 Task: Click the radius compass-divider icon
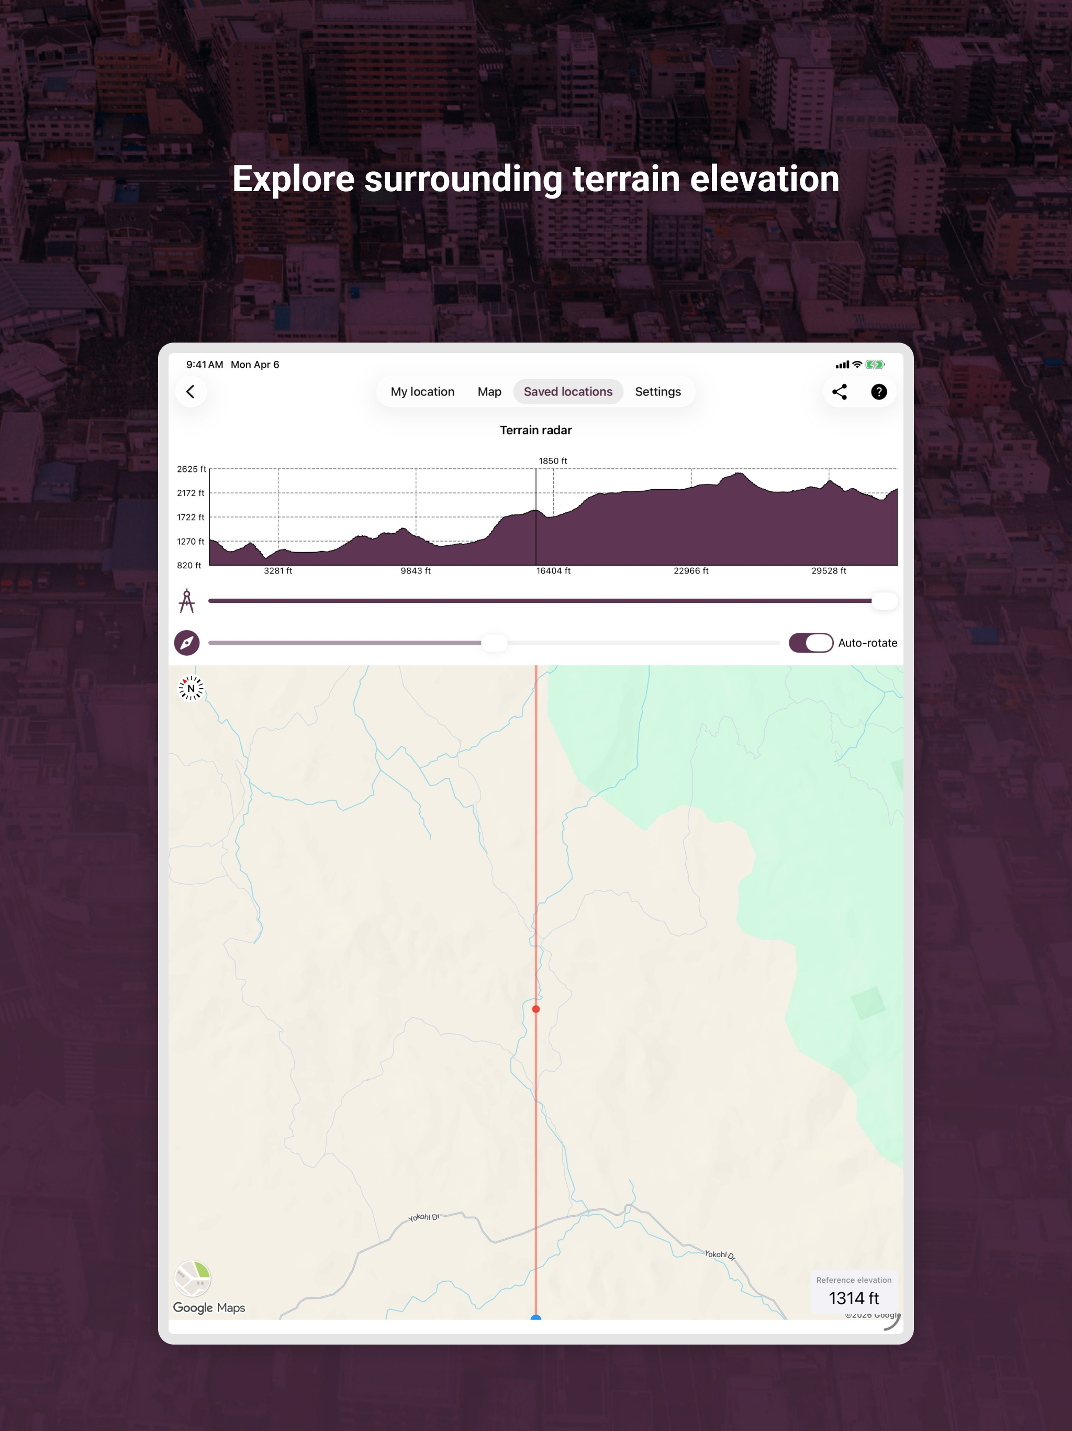coord(187,601)
